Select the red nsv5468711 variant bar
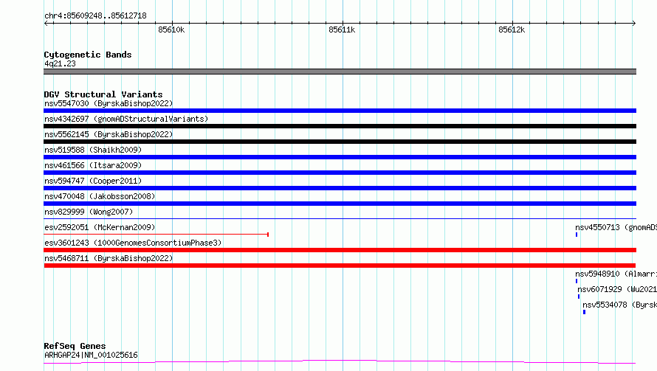The width and height of the screenshot is (657, 371). click(x=340, y=266)
